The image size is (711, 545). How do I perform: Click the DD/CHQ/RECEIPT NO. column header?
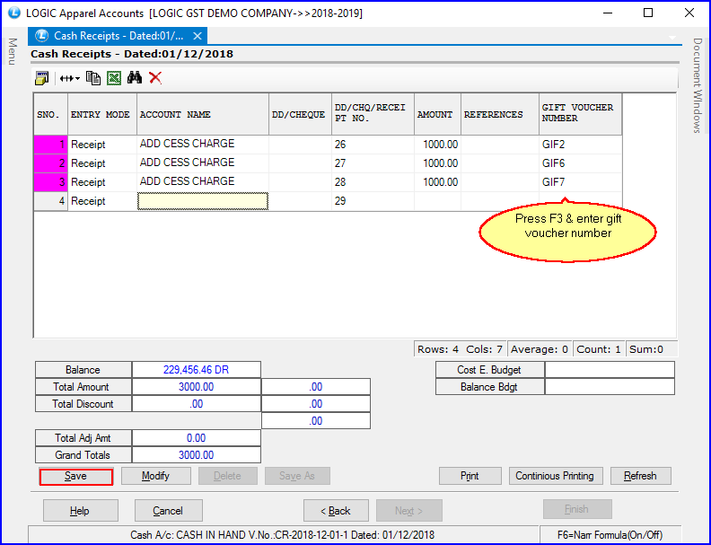[x=373, y=114]
